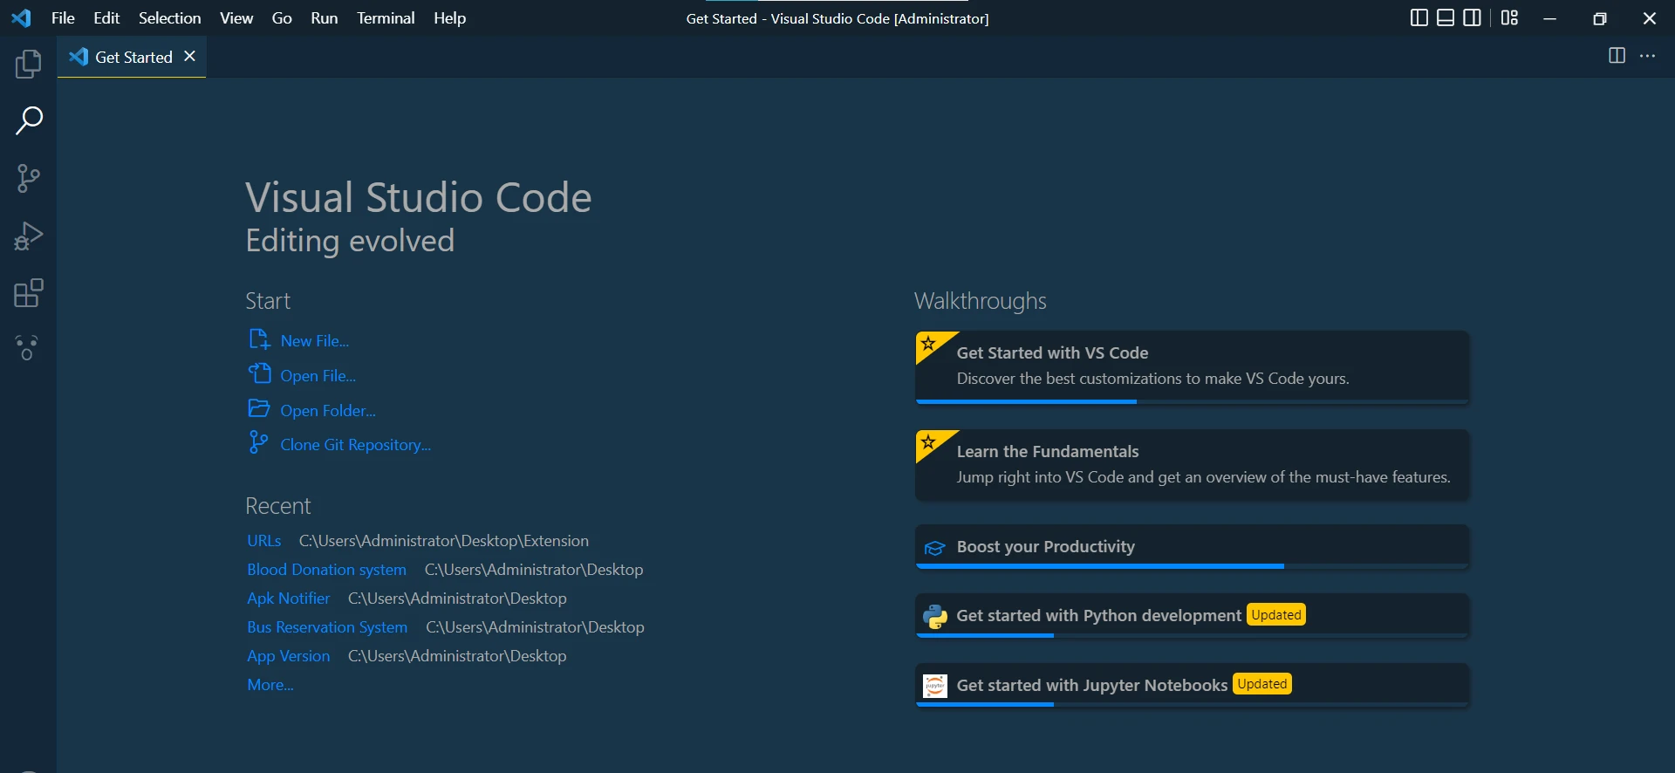Click star badge on Learn the Fundamentals

pos(930,442)
